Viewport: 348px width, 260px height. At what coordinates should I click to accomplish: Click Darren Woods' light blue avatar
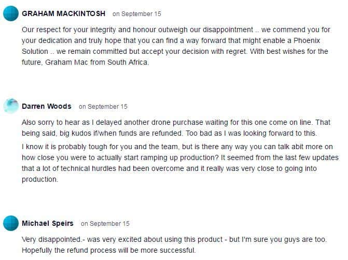11,106
